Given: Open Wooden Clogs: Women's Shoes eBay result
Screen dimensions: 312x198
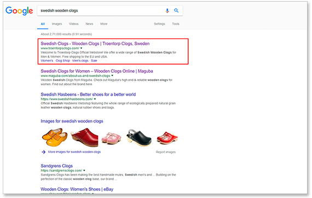Looking at the screenshot, I should coord(77,189).
